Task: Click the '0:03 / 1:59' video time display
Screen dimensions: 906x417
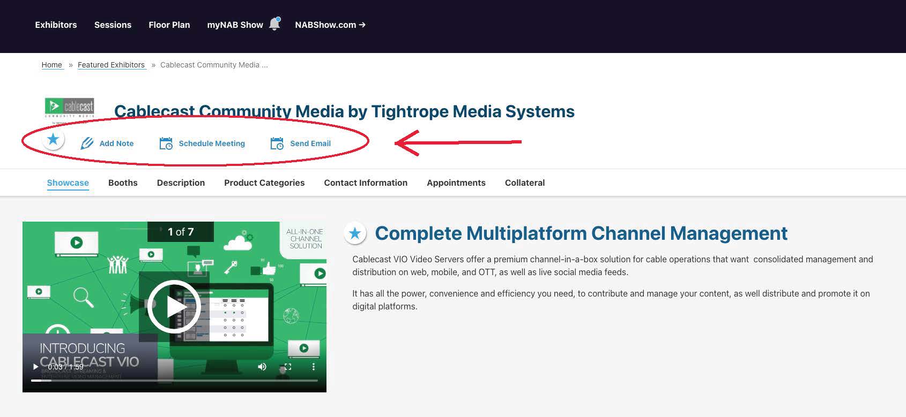Action: coord(65,367)
